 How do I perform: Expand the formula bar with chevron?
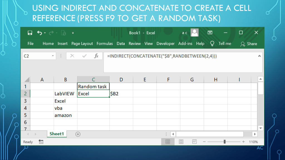click(260, 56)
